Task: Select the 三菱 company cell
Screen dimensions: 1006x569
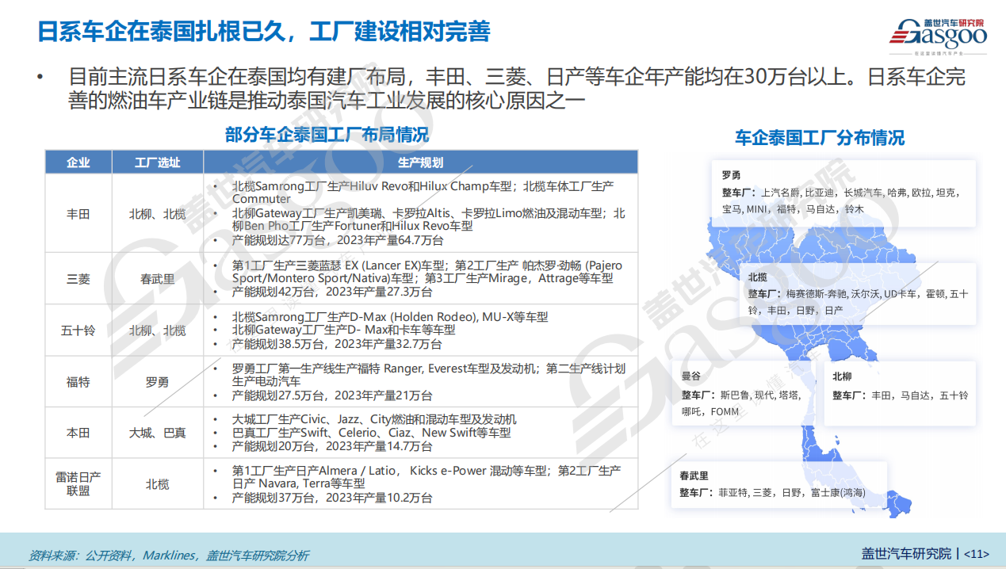Action: 78,279
